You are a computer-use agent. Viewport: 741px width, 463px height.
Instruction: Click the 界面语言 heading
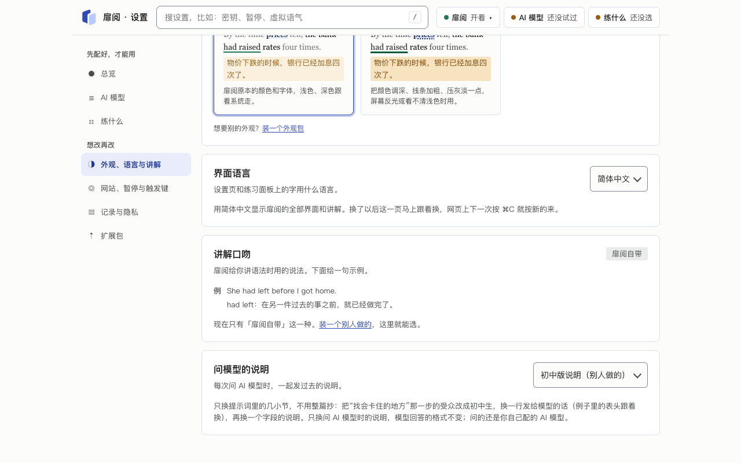232,173
